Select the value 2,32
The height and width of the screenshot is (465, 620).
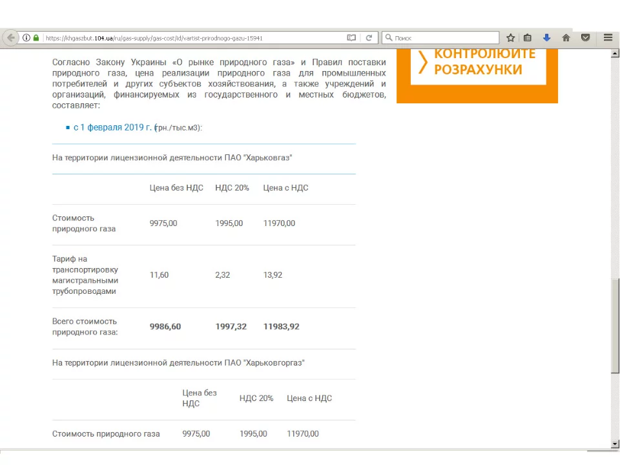coord(223,275)
